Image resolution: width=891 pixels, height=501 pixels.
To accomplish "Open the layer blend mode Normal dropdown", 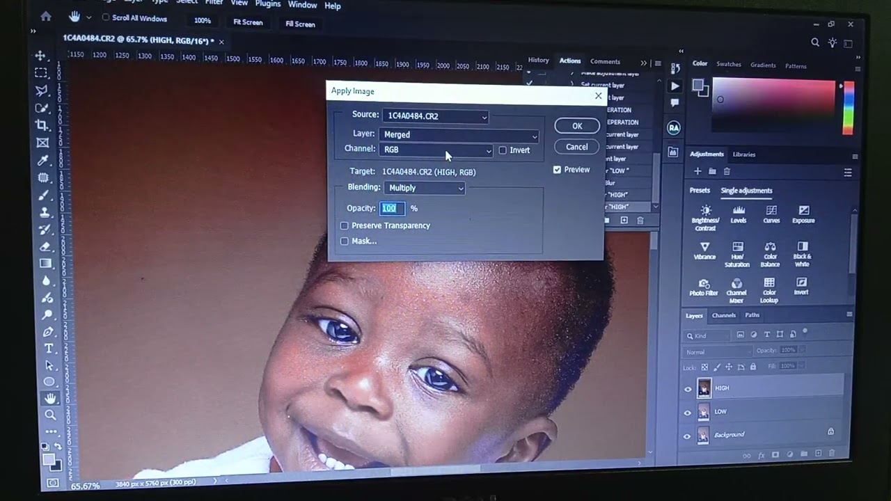I will coord(717,352).
